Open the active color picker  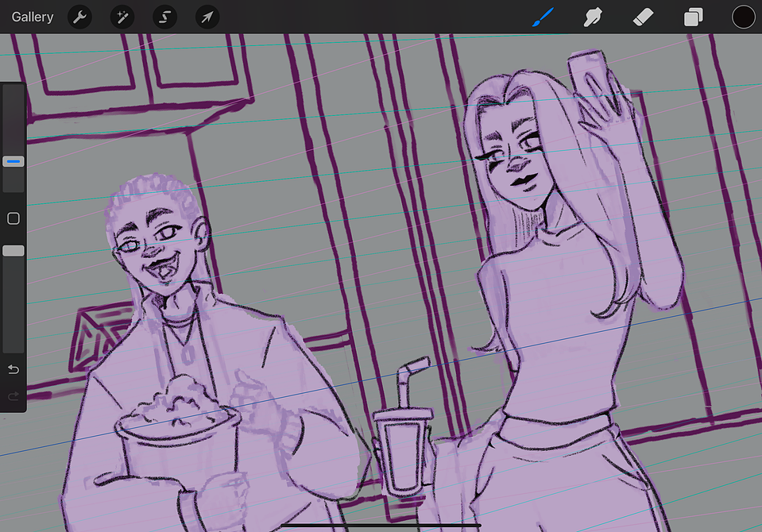pos(743,17)
